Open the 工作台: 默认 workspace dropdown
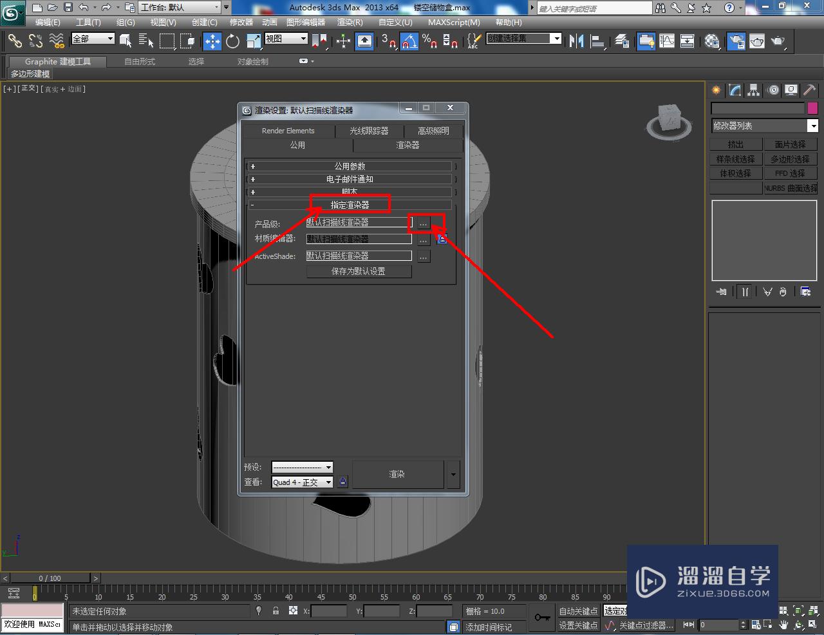Viewport: 824px width, 635px height. 180,8
